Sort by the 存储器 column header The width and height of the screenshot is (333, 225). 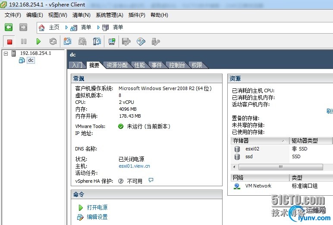point(260,141)
